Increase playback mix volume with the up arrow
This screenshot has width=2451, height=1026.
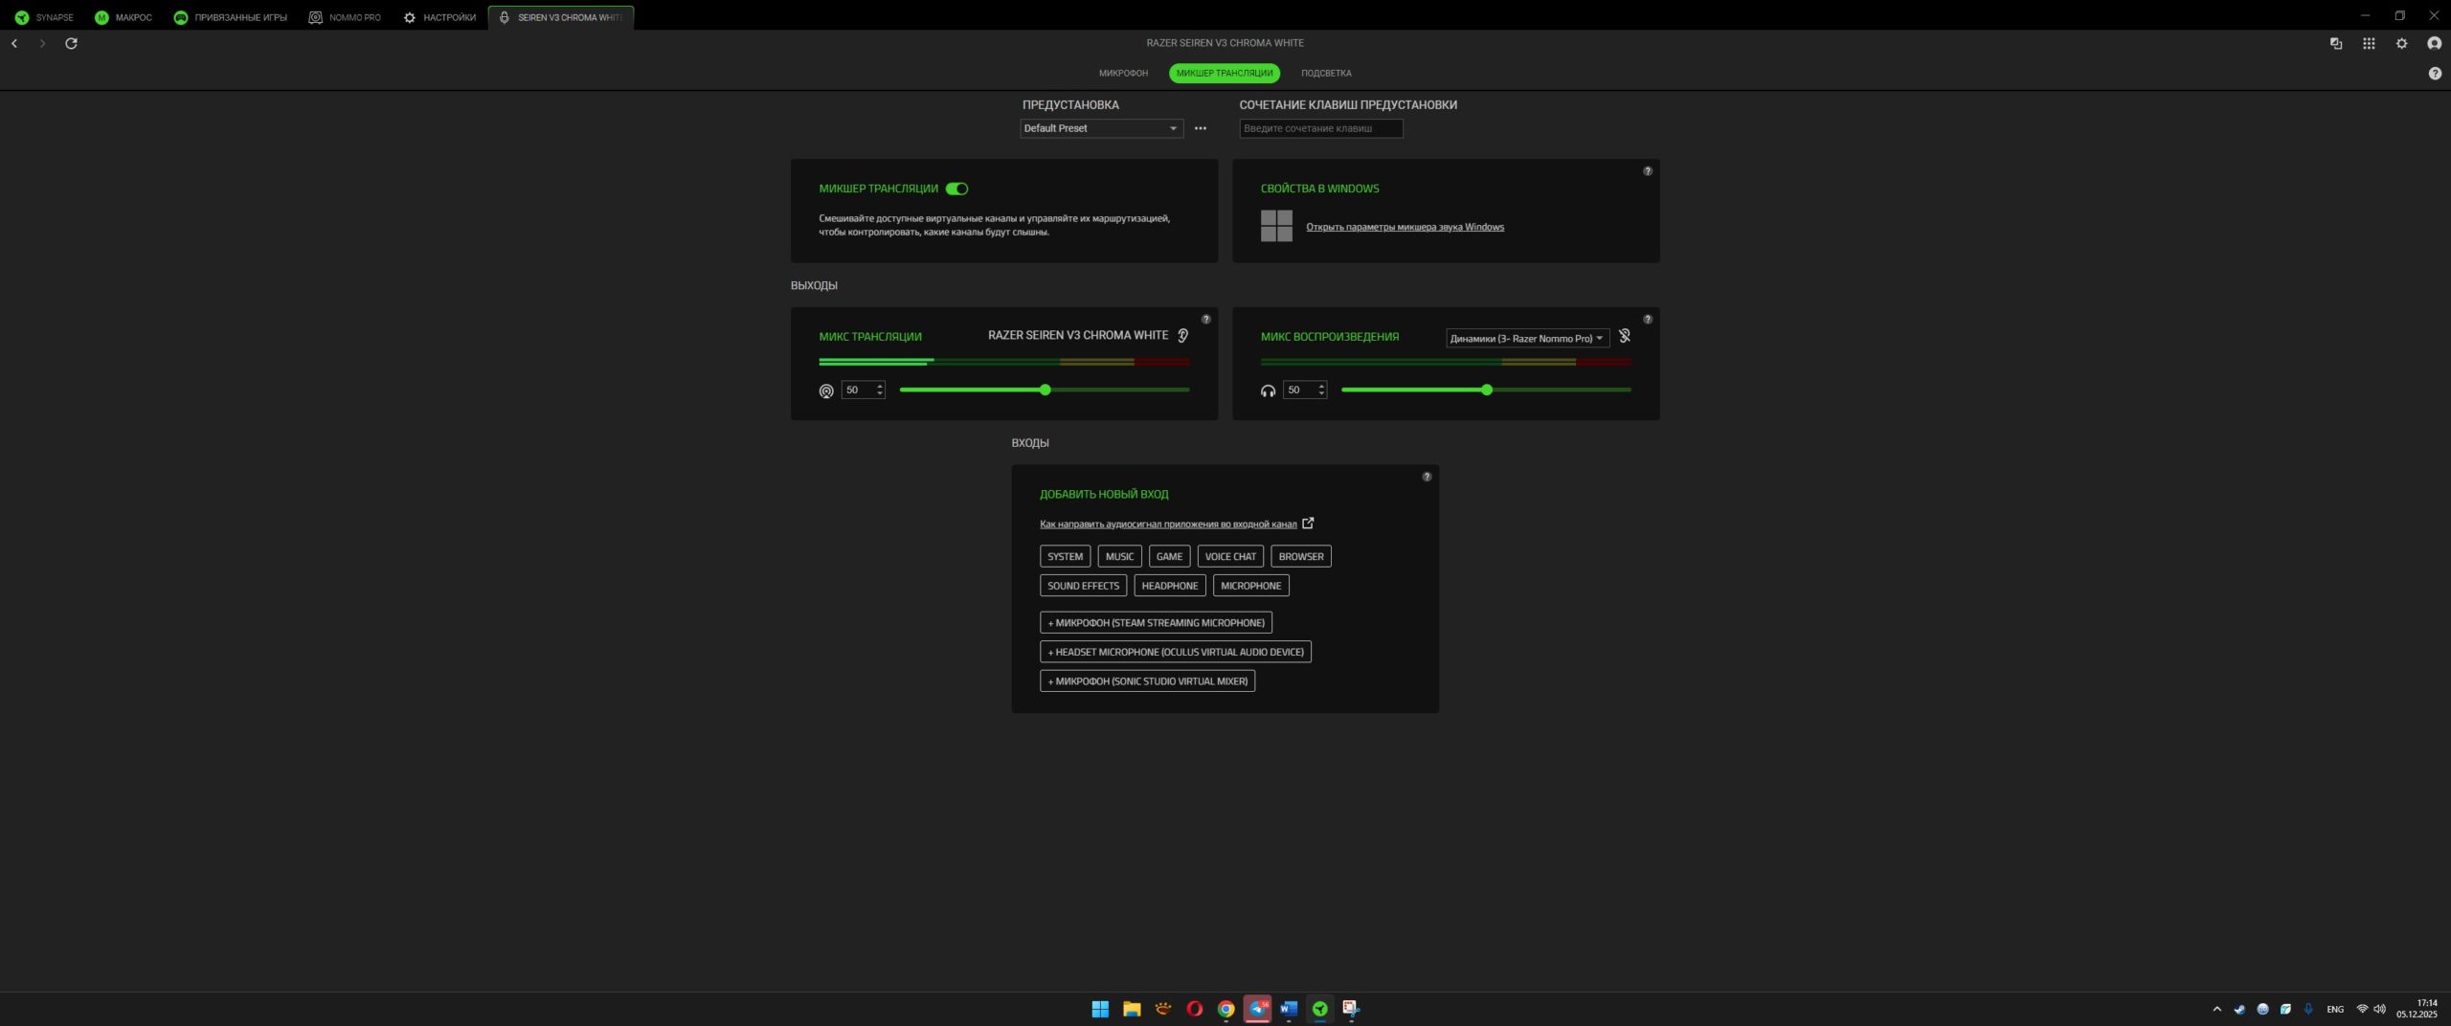click(1321, 386)
